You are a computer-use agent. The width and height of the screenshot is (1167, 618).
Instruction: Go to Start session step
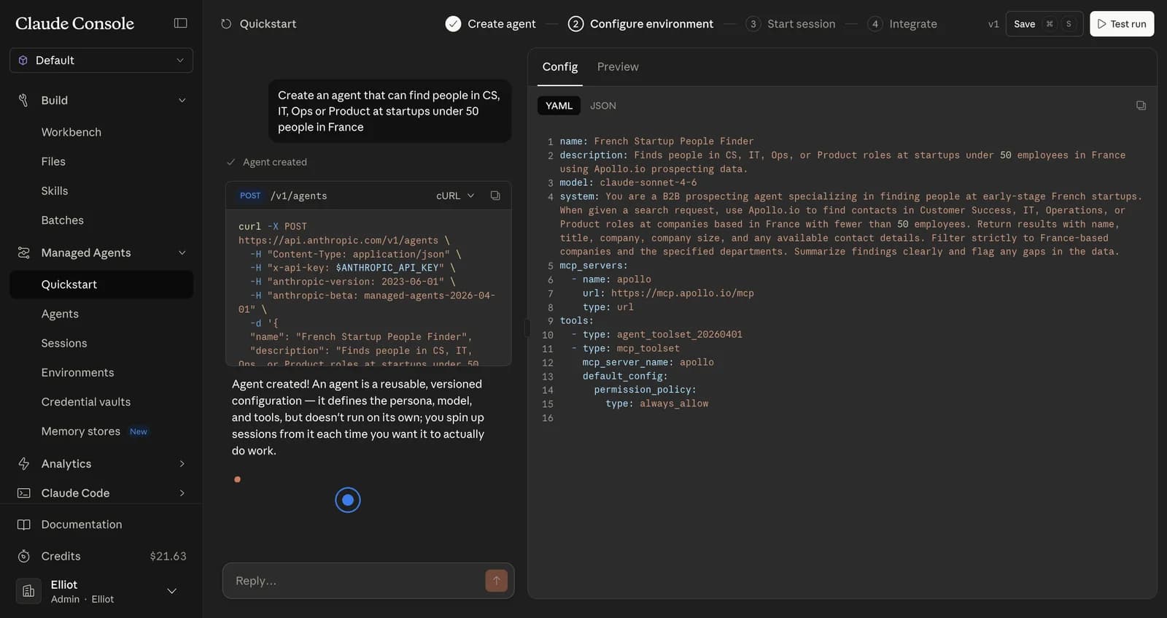click(x=791, y=24)
